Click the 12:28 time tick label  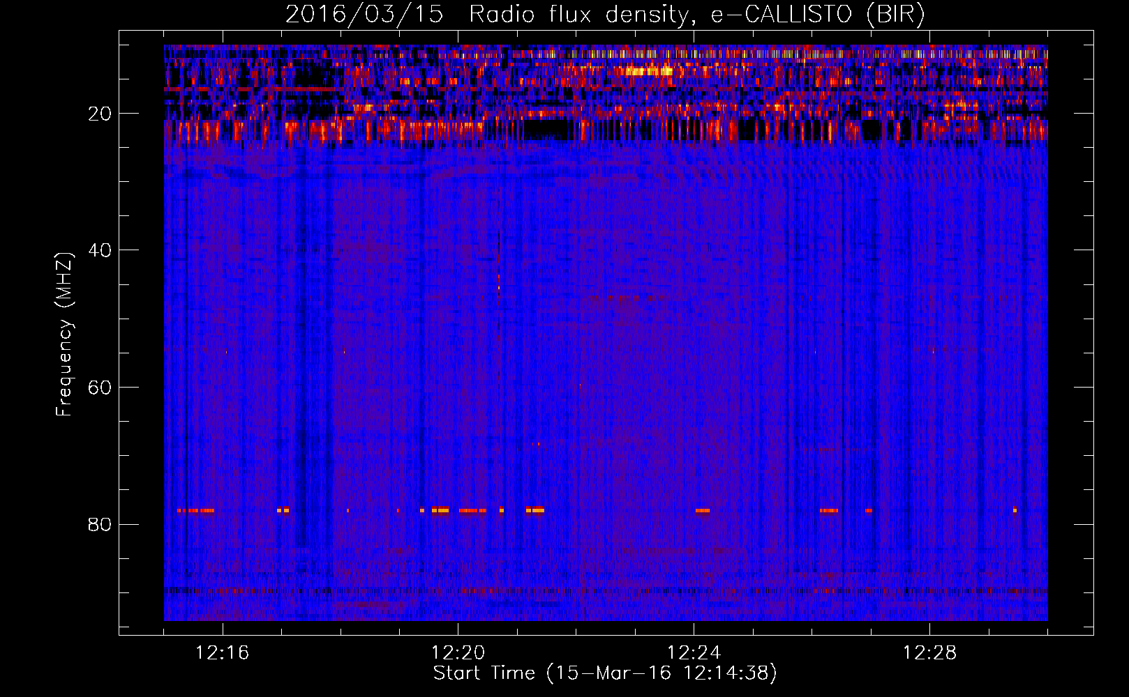pos(930,653)
